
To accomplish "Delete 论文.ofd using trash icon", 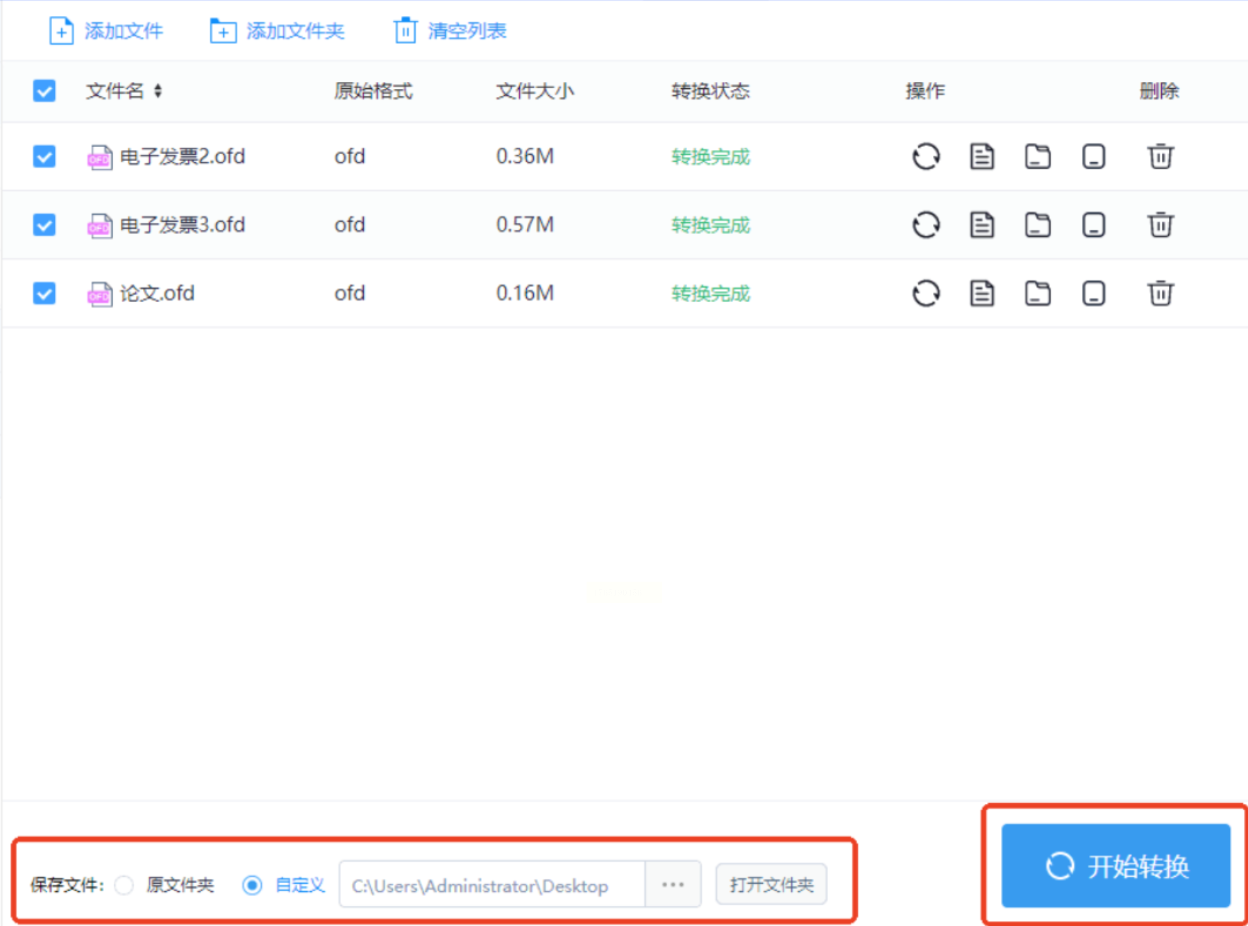I will tap(1160, 293).
